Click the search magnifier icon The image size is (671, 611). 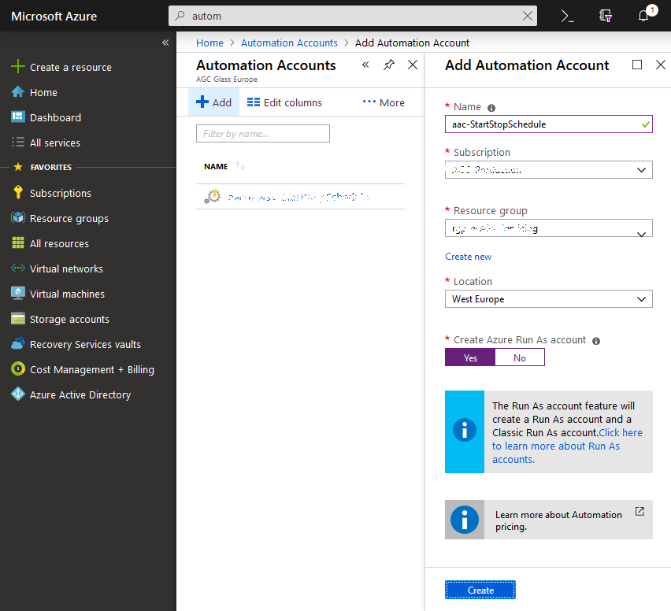180,16
